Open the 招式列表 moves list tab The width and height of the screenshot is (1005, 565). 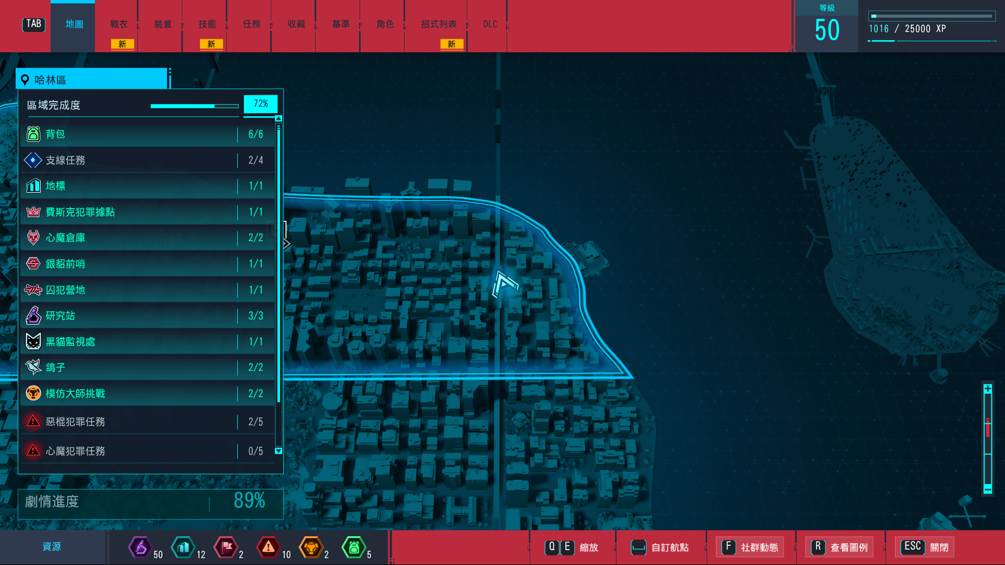coord(439,25)
